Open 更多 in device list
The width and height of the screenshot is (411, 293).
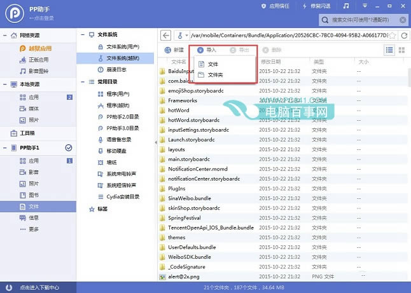pos(29,229)
